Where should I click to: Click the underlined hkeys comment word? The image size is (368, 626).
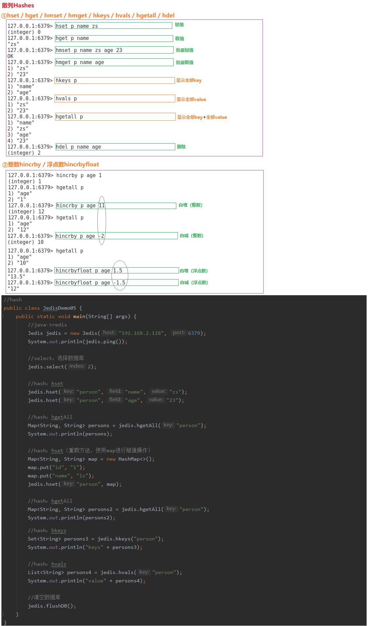pyautogui.click(x=59, y=531)
